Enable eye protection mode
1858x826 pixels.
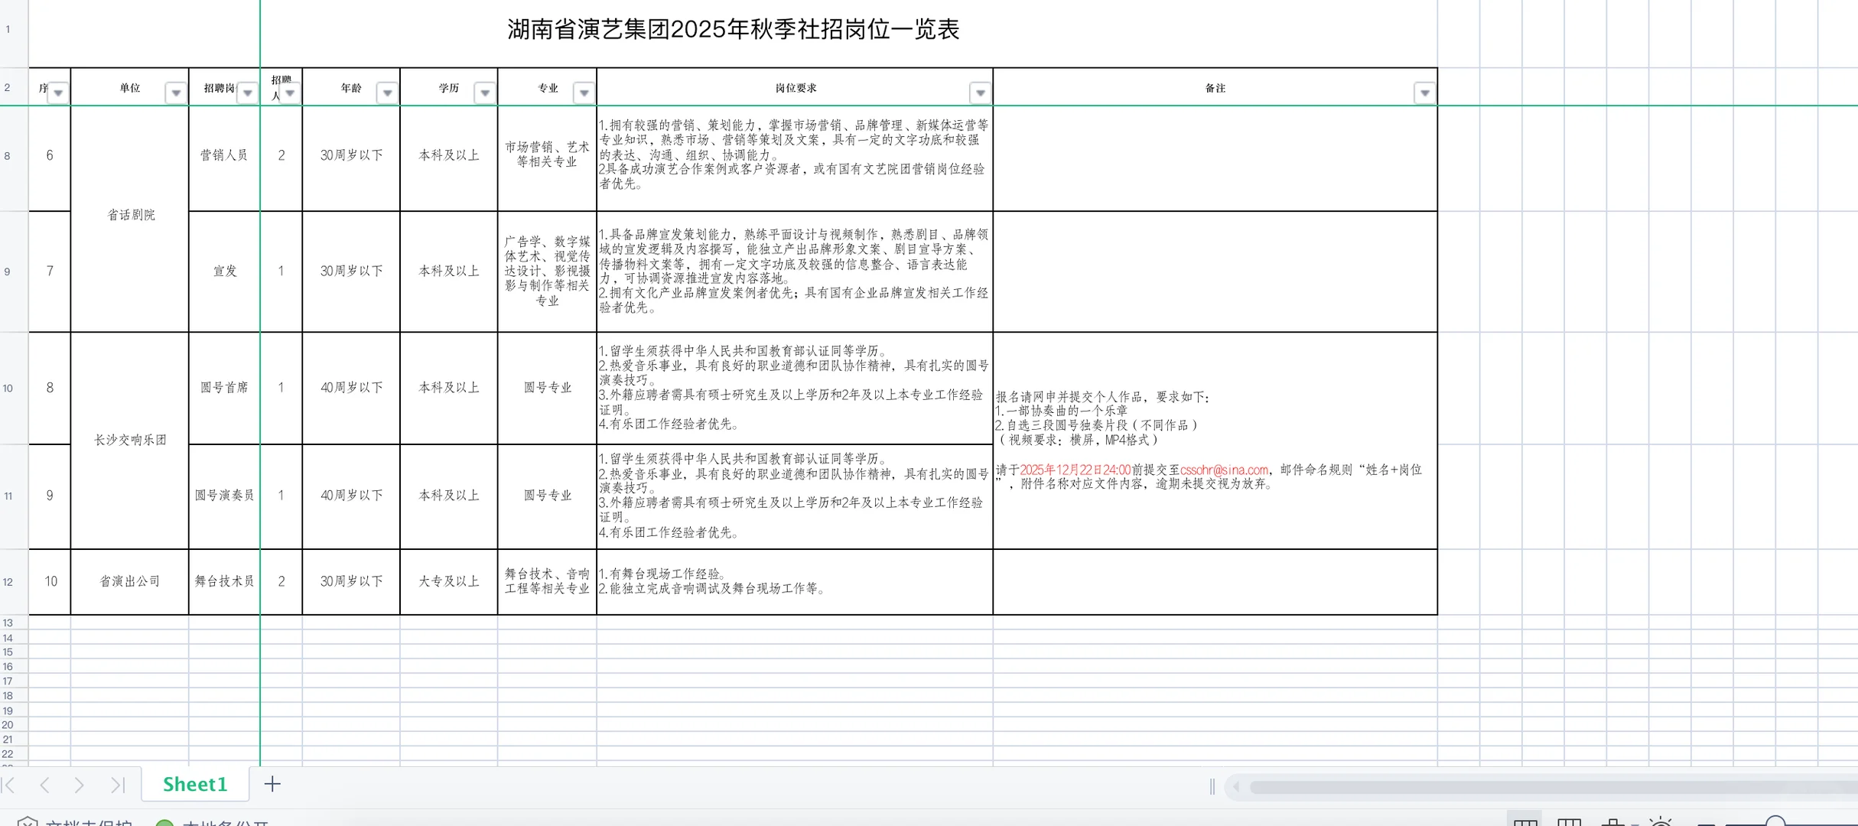1660,821
